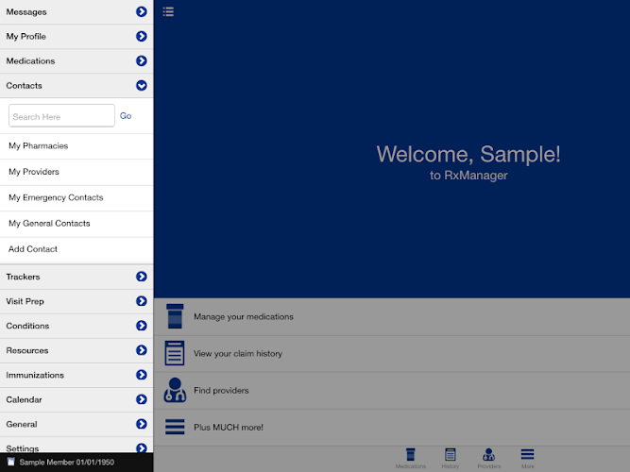Image resolution: width=630 pixels, height=472 pixels.
Task: Click the Go search button
Action: tap(126, 116)
